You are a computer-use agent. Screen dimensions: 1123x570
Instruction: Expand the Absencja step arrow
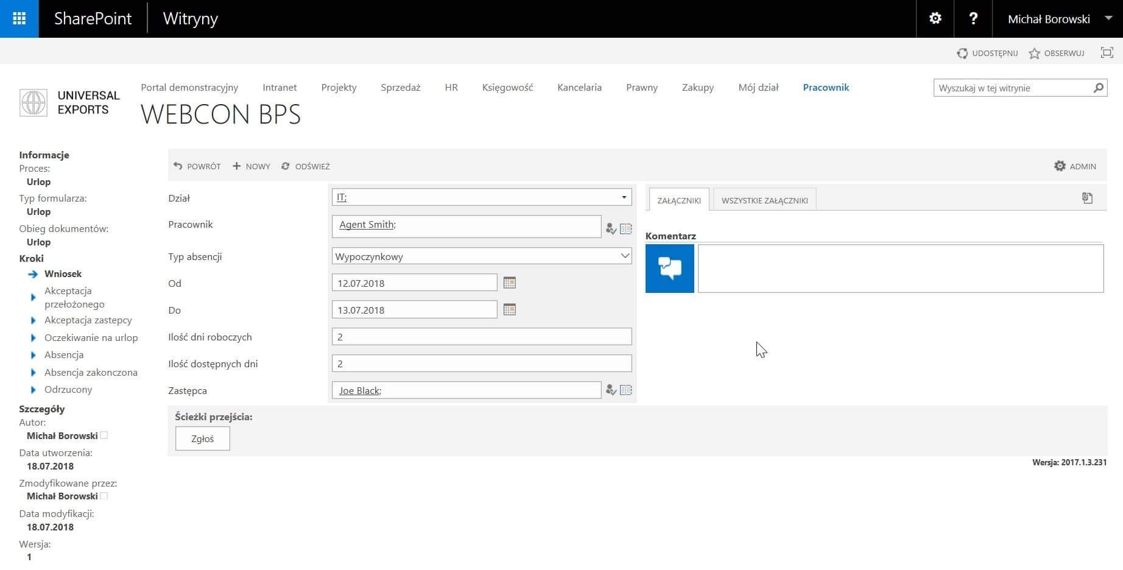33,355
